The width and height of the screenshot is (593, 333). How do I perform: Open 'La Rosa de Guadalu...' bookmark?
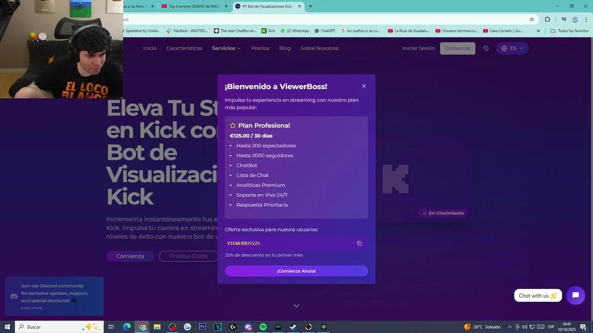[409, 31]
